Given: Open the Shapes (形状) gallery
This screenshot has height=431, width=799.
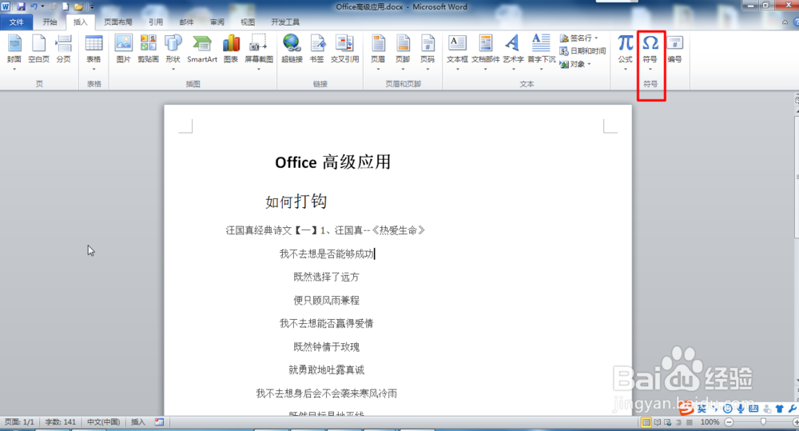Looking at the screenshot, I should [x=173, y=49].
